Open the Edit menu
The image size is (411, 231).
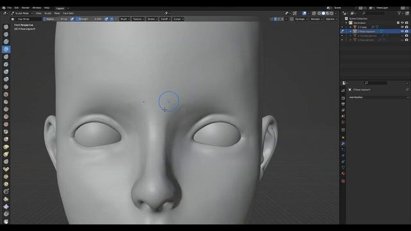17,8
